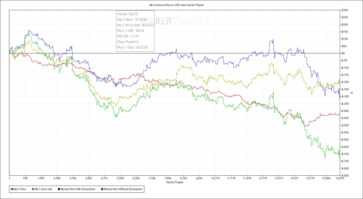Click the 799 x-axis tick label

pos(25,178)
